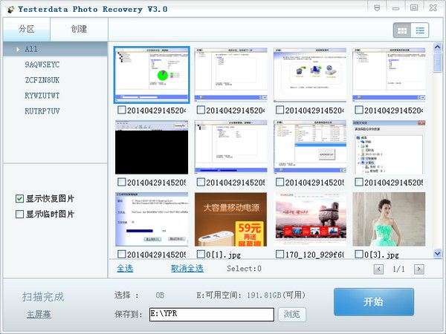Viewport: 446px width, 334px height.
Task: Tick the 0[3].jpg checkbox
Action: 359,254
